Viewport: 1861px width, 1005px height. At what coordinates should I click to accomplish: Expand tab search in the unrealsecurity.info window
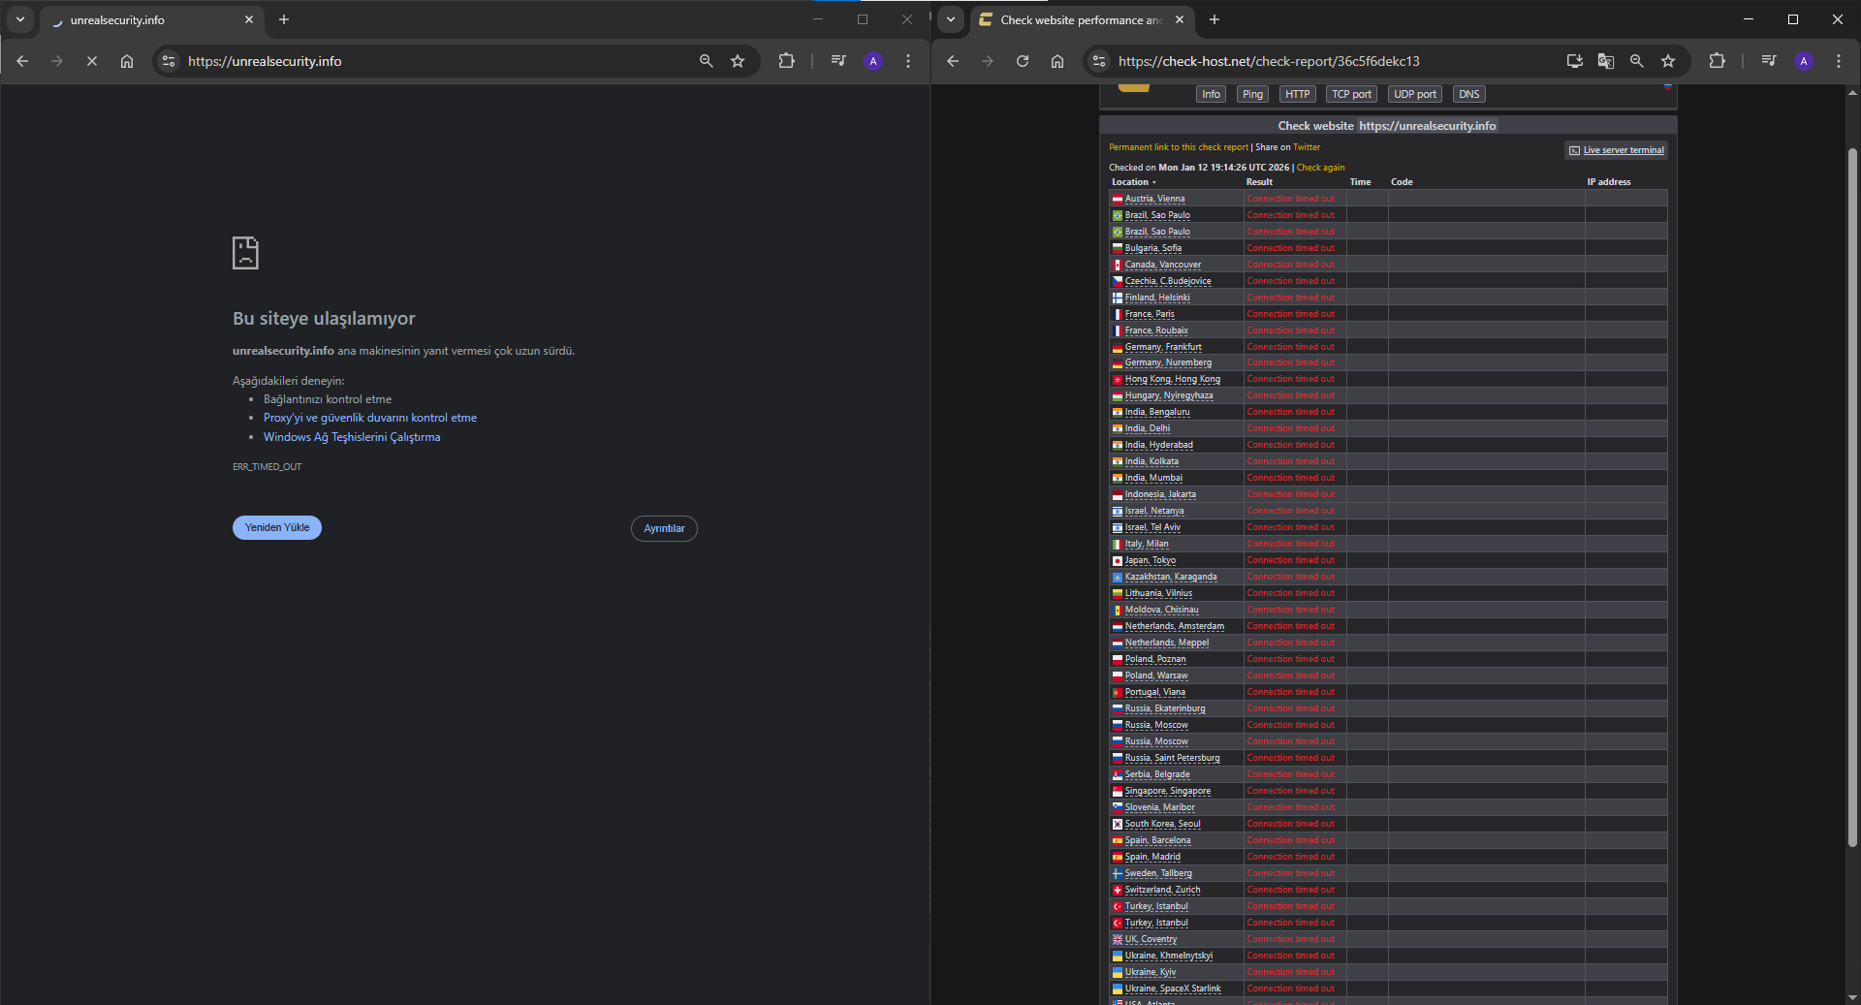(20, 19)
